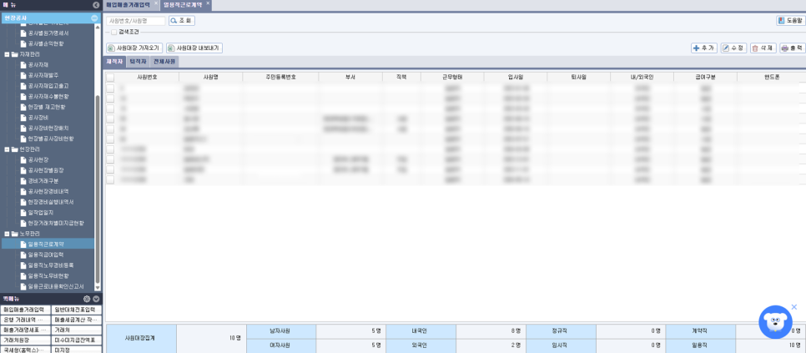Collapse the 메뉴 side panel arrow
This screenshot has height=353, width=806.
click(x=96, y=5)
